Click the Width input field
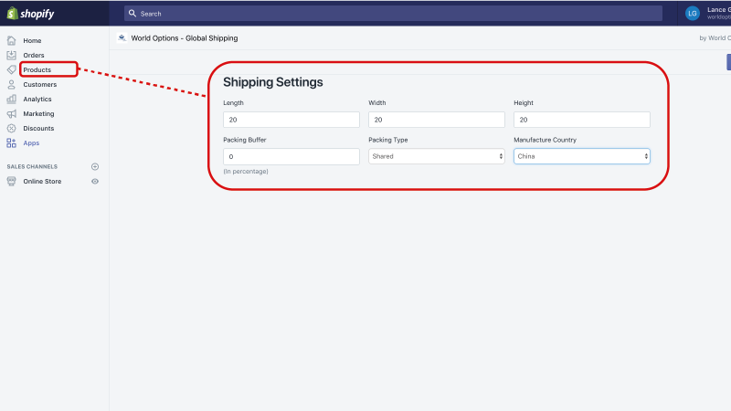731x411 pixels. [x=437, y=120]
